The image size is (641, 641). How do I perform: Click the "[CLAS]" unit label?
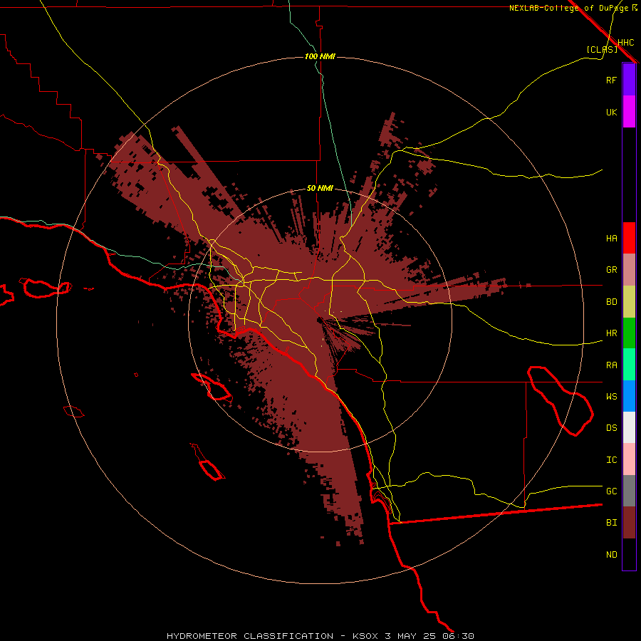(602, 50)
